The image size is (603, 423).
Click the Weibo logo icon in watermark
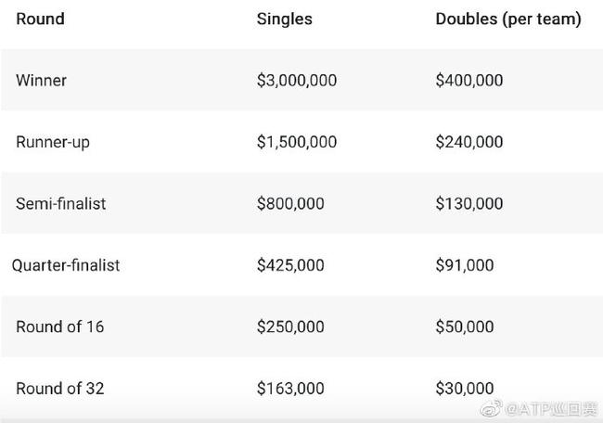(x=491, y=408)
